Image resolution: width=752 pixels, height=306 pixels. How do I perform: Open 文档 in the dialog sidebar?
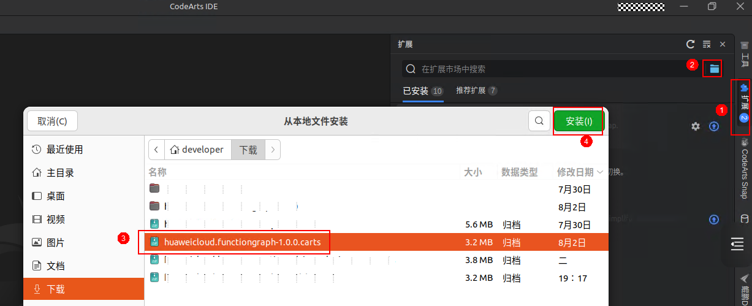click(x=84, y=266)
